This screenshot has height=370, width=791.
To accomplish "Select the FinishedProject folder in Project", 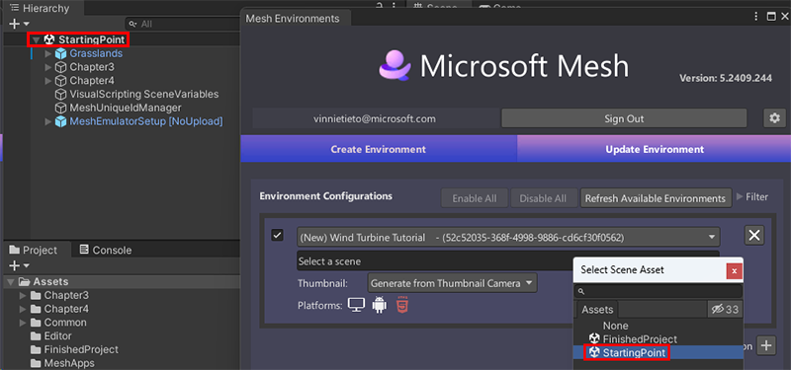I will tap(81, 349).
